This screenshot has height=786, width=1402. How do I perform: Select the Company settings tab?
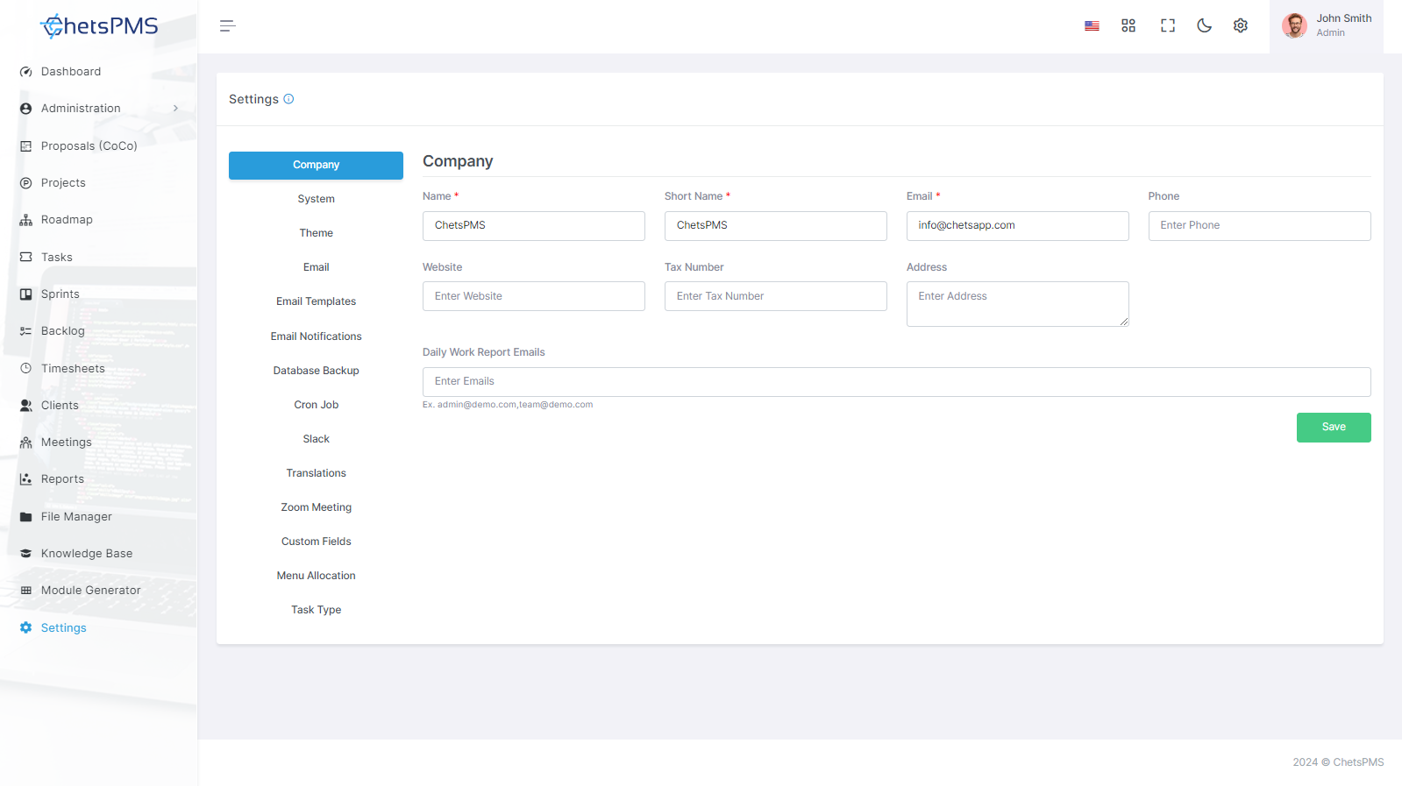click(316, 166)
